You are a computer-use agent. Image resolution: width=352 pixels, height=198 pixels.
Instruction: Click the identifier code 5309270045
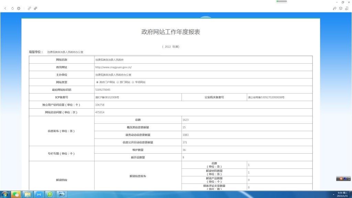102,90
